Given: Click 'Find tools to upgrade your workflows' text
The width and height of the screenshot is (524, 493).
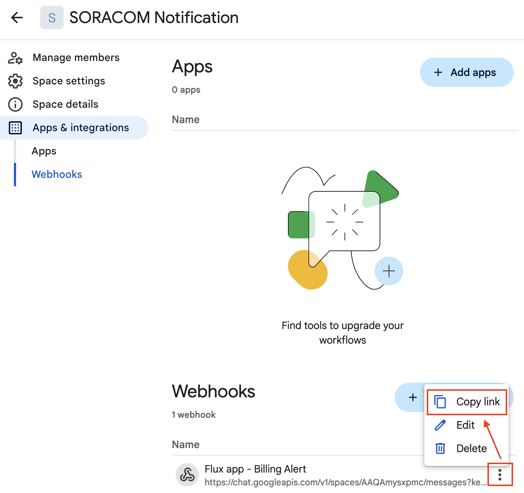Looking at the screenshot, I should [x=343, y=333].
